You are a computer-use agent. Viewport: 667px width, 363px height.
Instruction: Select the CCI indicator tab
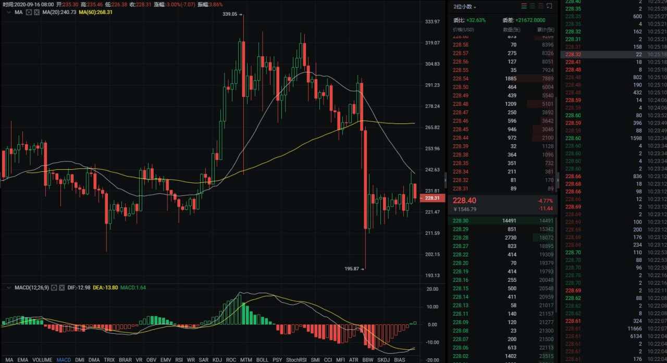click(328, 360)
